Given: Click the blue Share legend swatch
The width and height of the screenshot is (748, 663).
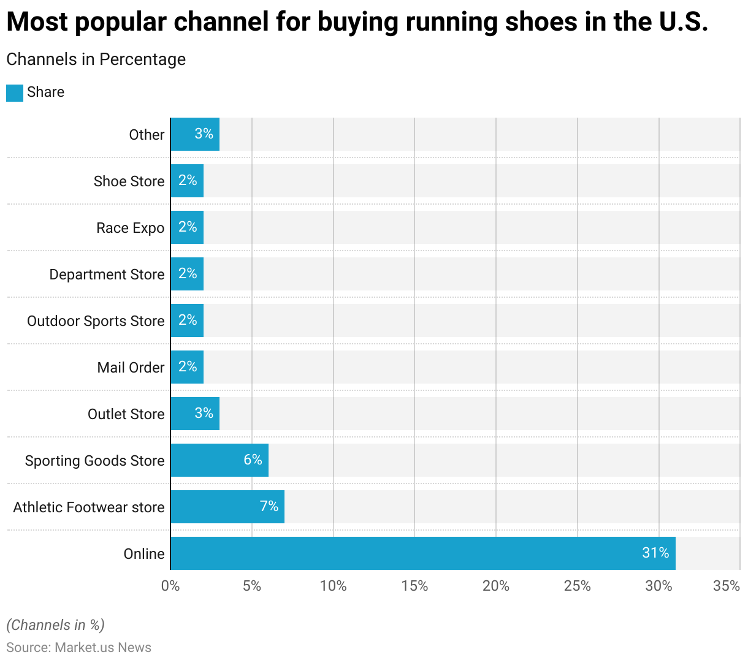Looking at the screenshot, I should click(x=15, y=93).
